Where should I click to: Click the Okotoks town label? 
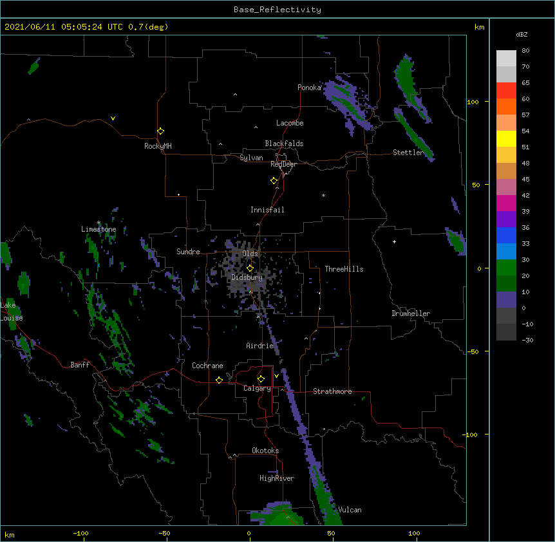point(265,451)
